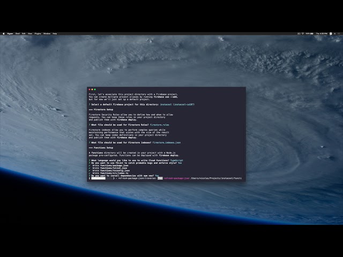343x257 pixels.
Task: Click the npm install progress bar
Action: [102, 178]
